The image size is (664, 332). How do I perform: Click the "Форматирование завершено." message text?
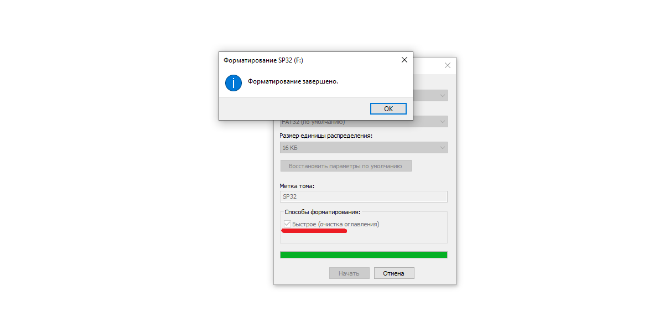[x=293, y=81]
